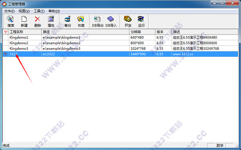Screen dimensions: 241x150
Task: Open project 属性 properties icon
Action: 51,22
